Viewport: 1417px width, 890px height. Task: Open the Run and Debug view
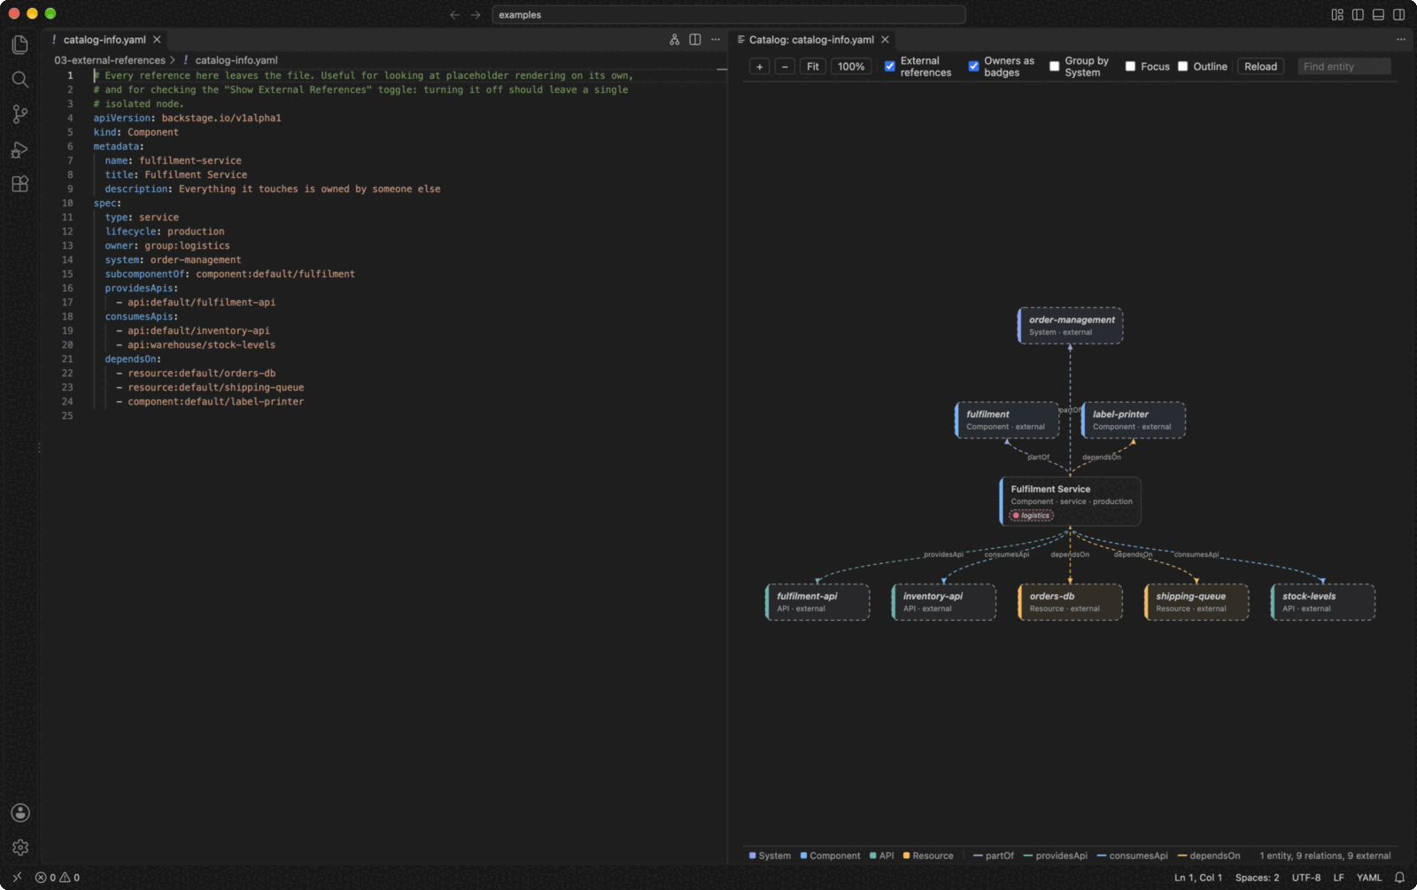coord(19,150)
